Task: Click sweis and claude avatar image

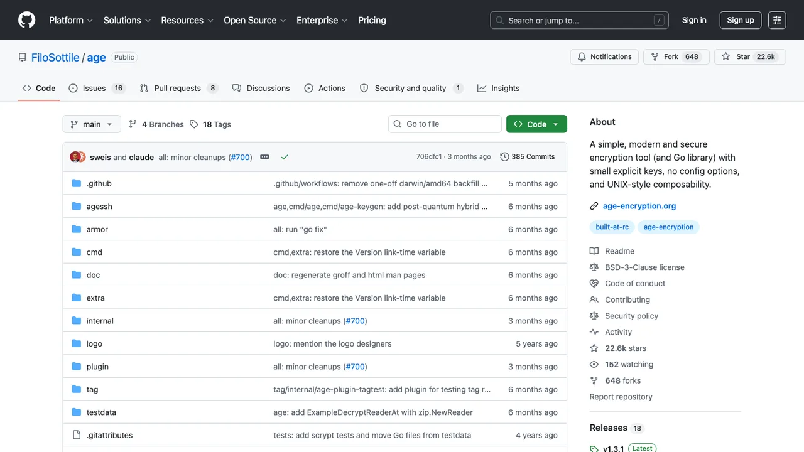Action: point(77,157)
